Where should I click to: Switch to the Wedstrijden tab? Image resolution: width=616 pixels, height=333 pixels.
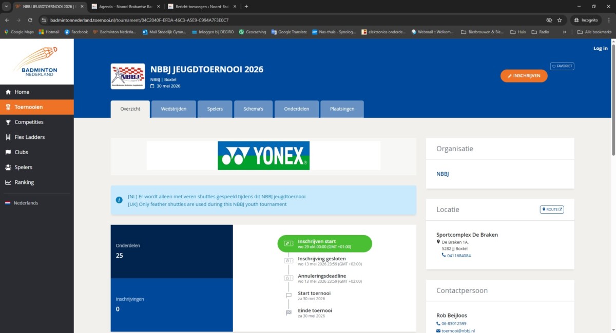[174, 109]
